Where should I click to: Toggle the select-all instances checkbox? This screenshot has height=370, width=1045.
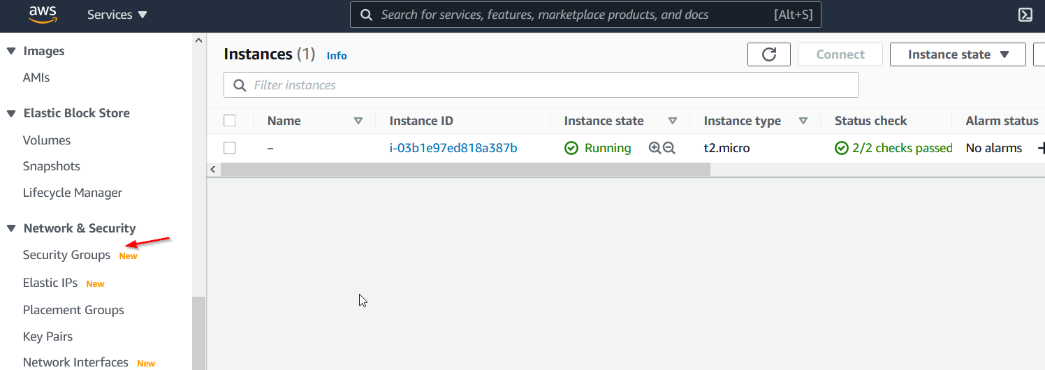[x=230, y=121]
